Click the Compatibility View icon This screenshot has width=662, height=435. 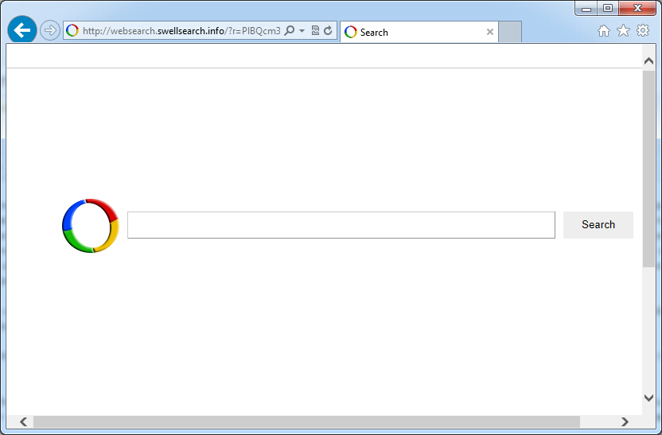coord(315,30)
